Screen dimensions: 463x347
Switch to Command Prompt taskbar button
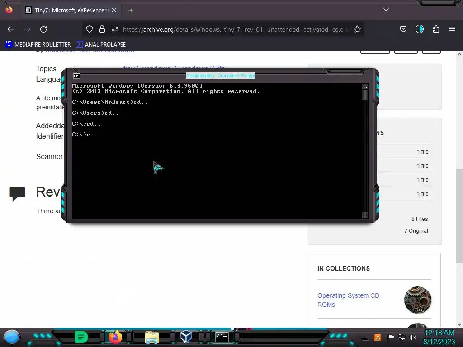[222, 337]
